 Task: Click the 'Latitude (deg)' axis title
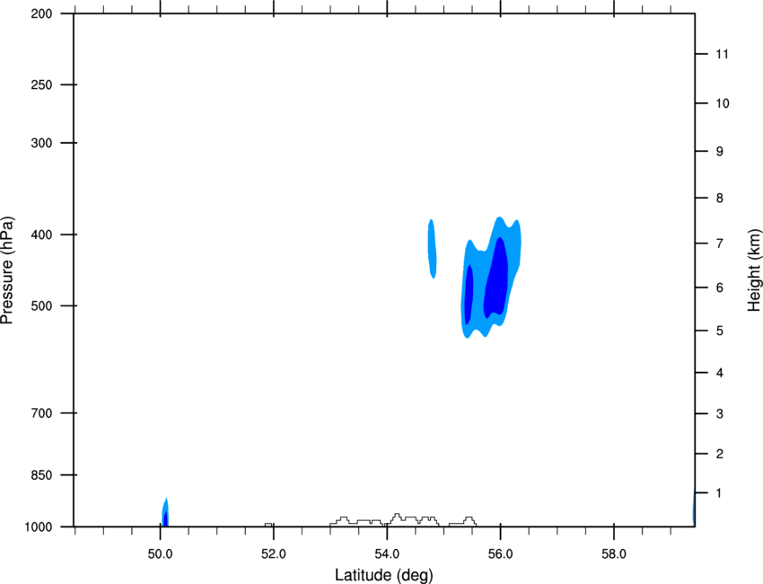tap(384, 575)
